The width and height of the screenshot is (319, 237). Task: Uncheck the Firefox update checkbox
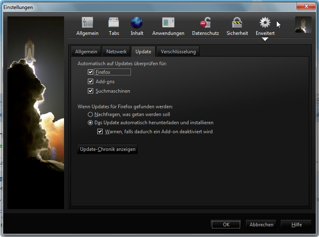pos(91,72)
